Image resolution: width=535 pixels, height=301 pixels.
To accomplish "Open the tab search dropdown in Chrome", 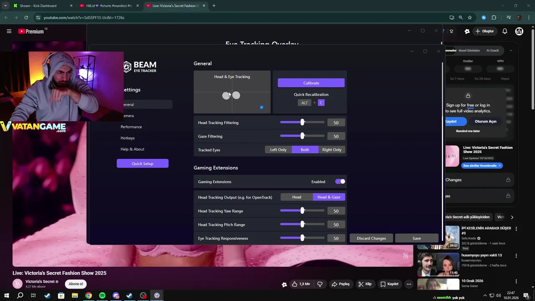I will point(5,6).
